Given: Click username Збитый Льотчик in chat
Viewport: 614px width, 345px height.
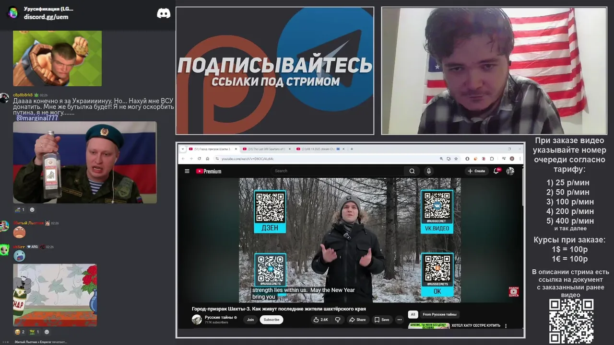Looking at the screenshot, I should click(28, 223).
